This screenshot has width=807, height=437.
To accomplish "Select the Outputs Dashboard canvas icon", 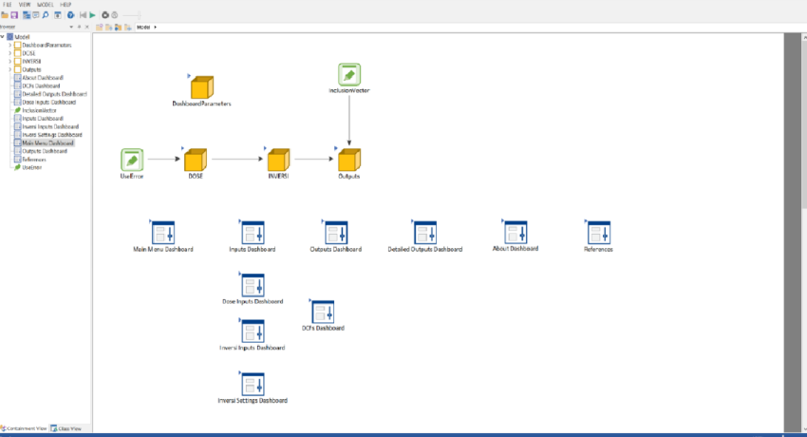I will coord(336,233).
